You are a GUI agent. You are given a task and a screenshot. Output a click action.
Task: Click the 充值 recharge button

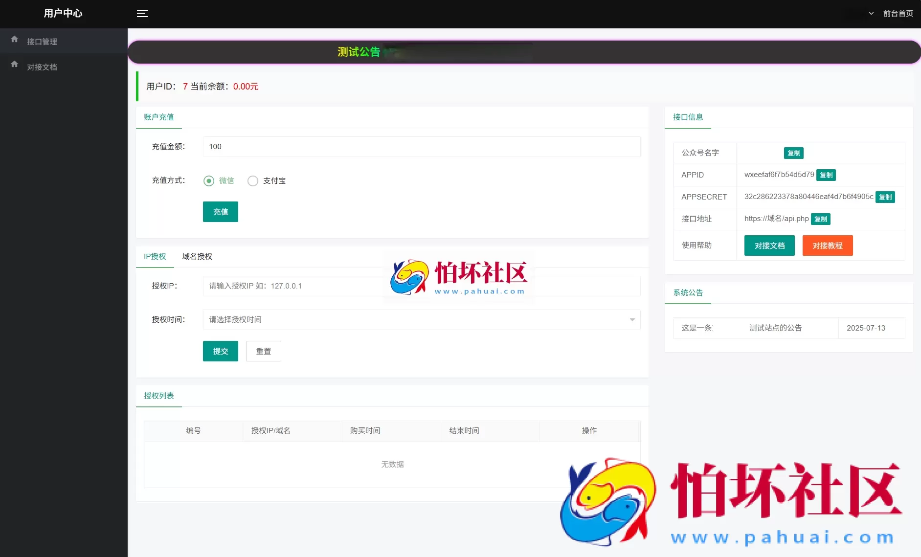click(220, 212)
